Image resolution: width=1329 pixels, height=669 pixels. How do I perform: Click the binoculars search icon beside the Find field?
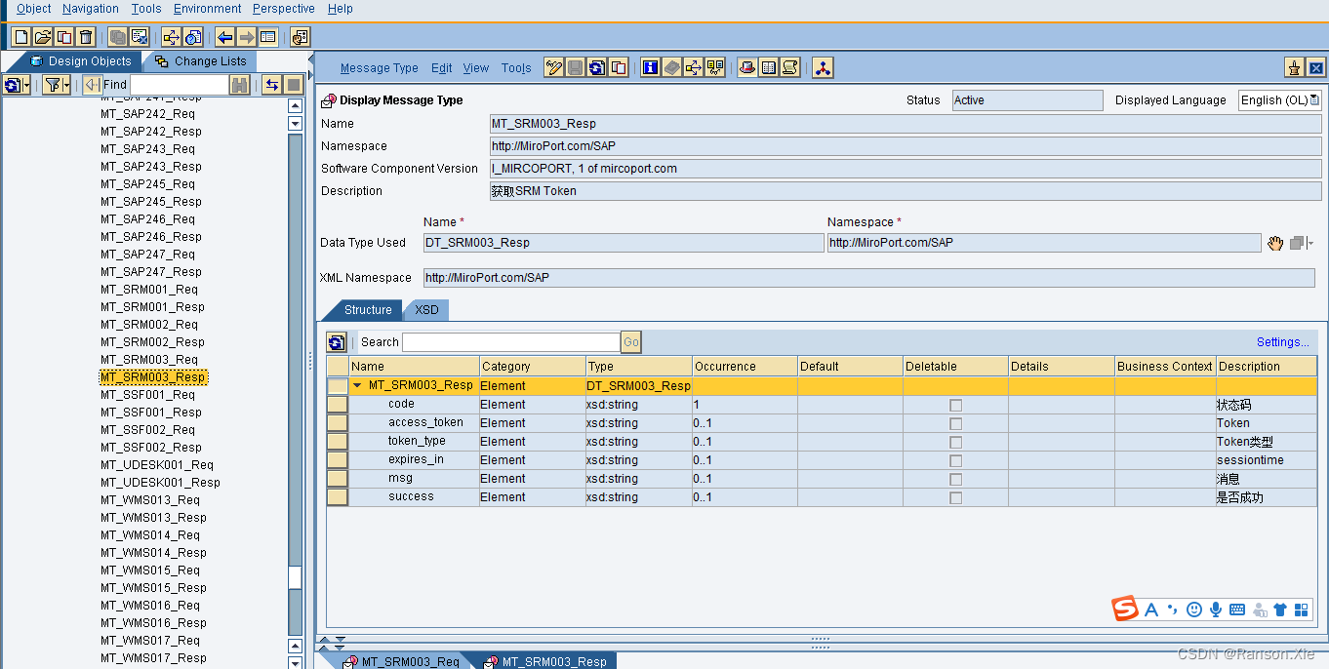click(x=239, y=84)
